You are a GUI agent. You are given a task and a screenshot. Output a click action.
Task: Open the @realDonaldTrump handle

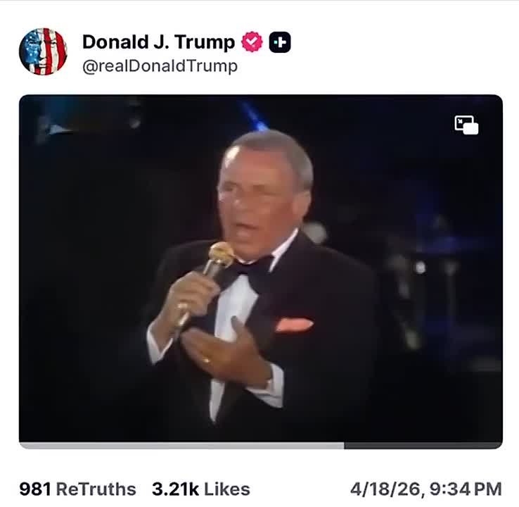coord(160,66)
